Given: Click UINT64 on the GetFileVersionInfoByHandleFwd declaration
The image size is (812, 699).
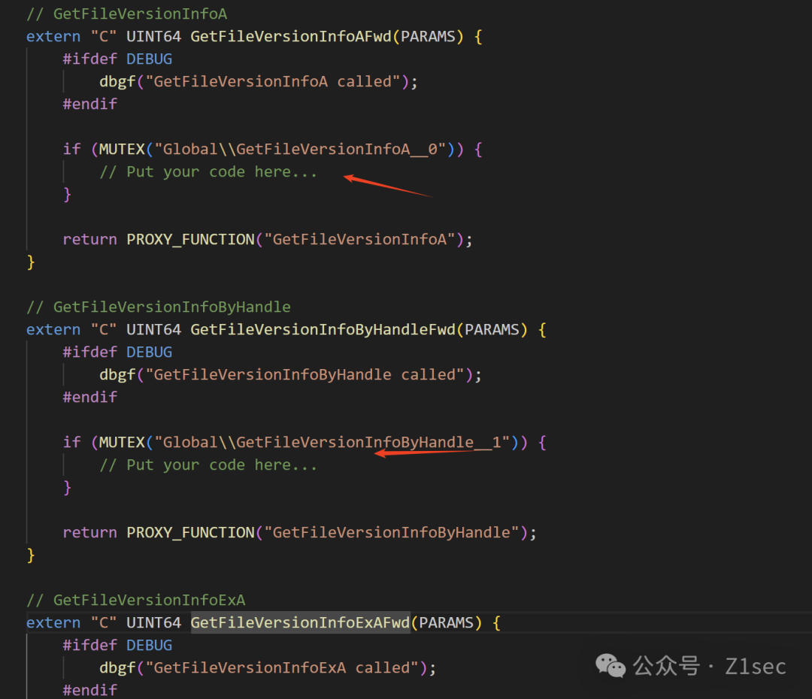Looking at the screenshot, I should pos(154,330).
